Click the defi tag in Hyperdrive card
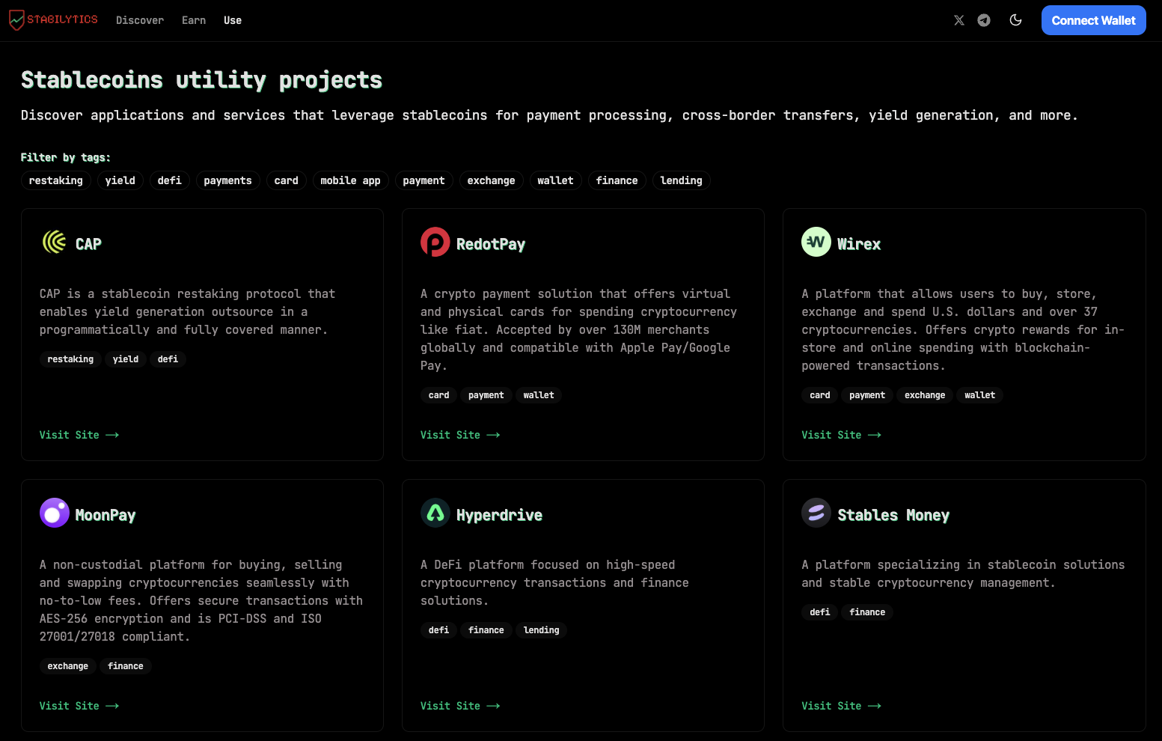1162x741 pixels. [439, 630]
